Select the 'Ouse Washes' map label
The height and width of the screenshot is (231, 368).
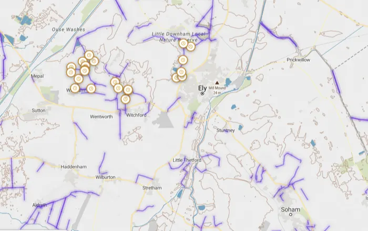68,29
